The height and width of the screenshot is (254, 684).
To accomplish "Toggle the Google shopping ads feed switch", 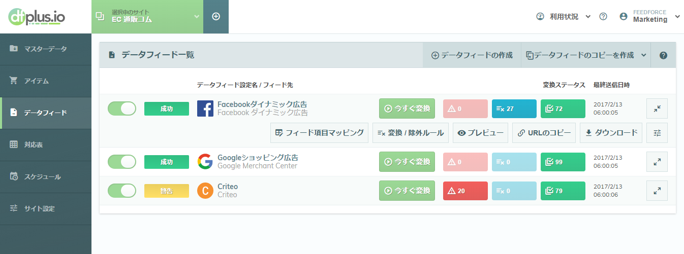I will (122, 162).
